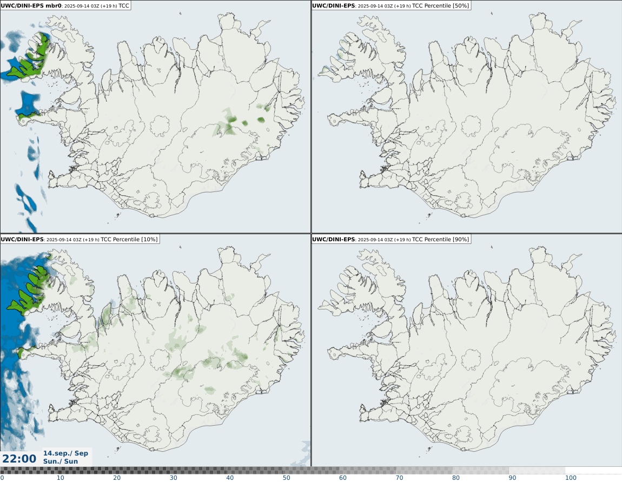The width and height of the screenshot is (622, 482).
Task: Click the 70 value on the cloud-cover scale
Action: pyautogui.click(x=400, y=478)
